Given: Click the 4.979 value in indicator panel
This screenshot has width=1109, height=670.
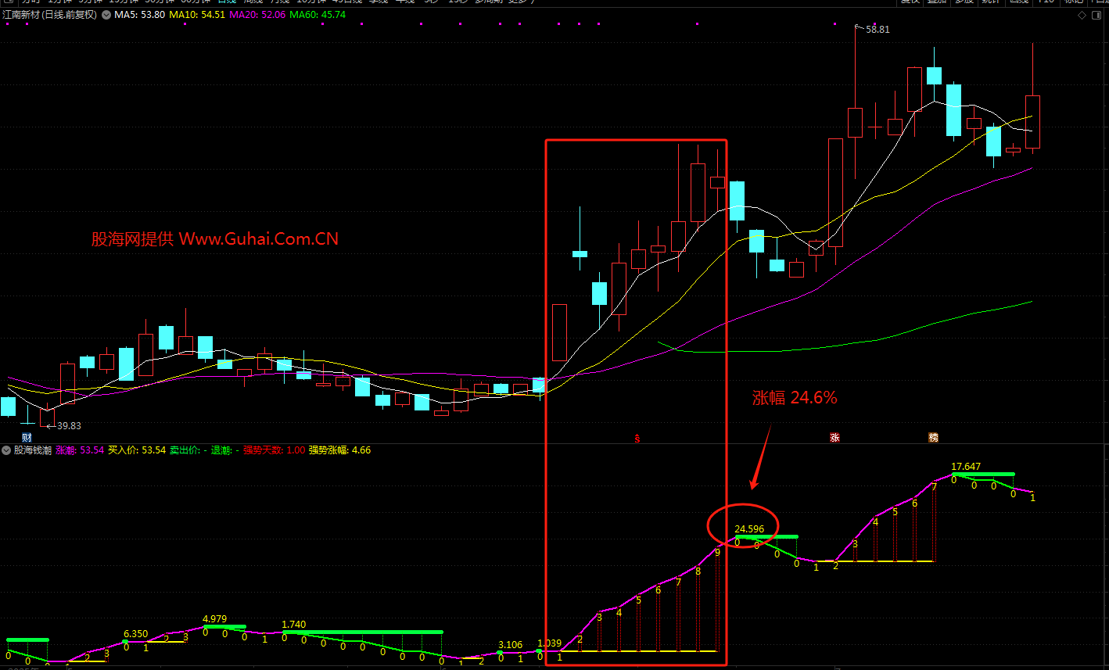Looking at the screenshot, I should 214,619.
